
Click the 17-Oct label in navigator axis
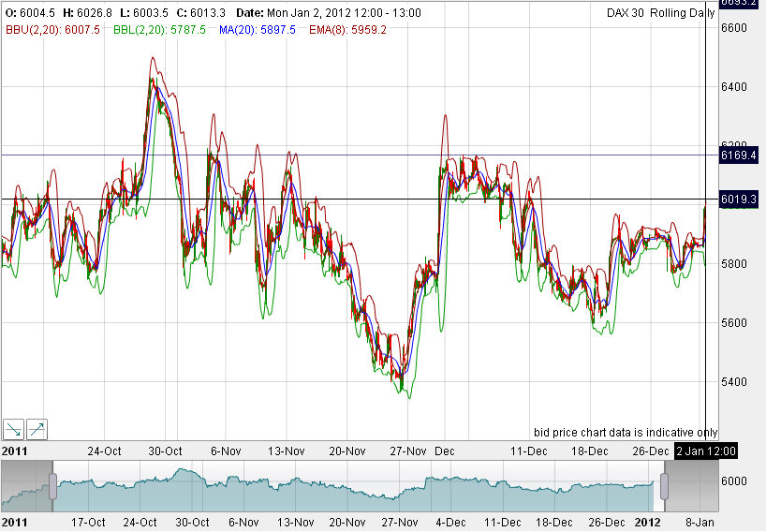86,522
